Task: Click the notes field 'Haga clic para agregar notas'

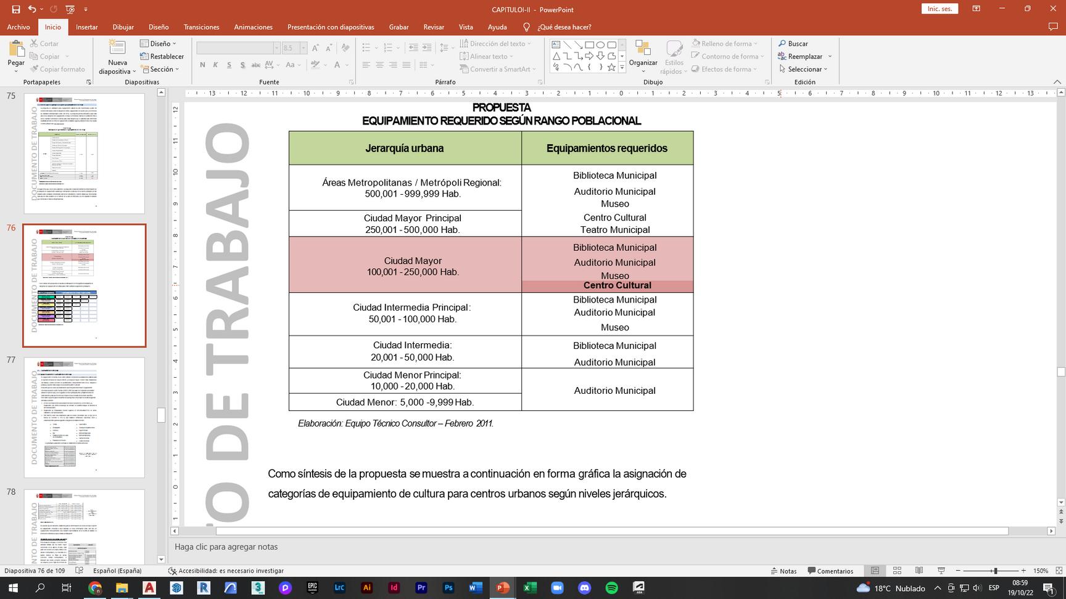Action: (226, 547)
